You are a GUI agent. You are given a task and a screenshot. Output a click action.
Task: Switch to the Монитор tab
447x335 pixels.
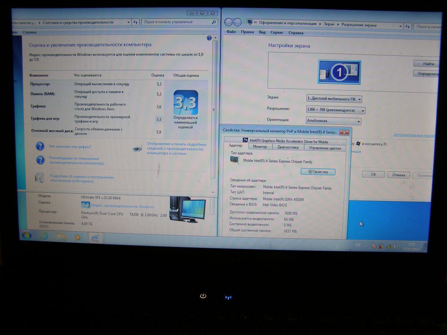click(260, 147)
